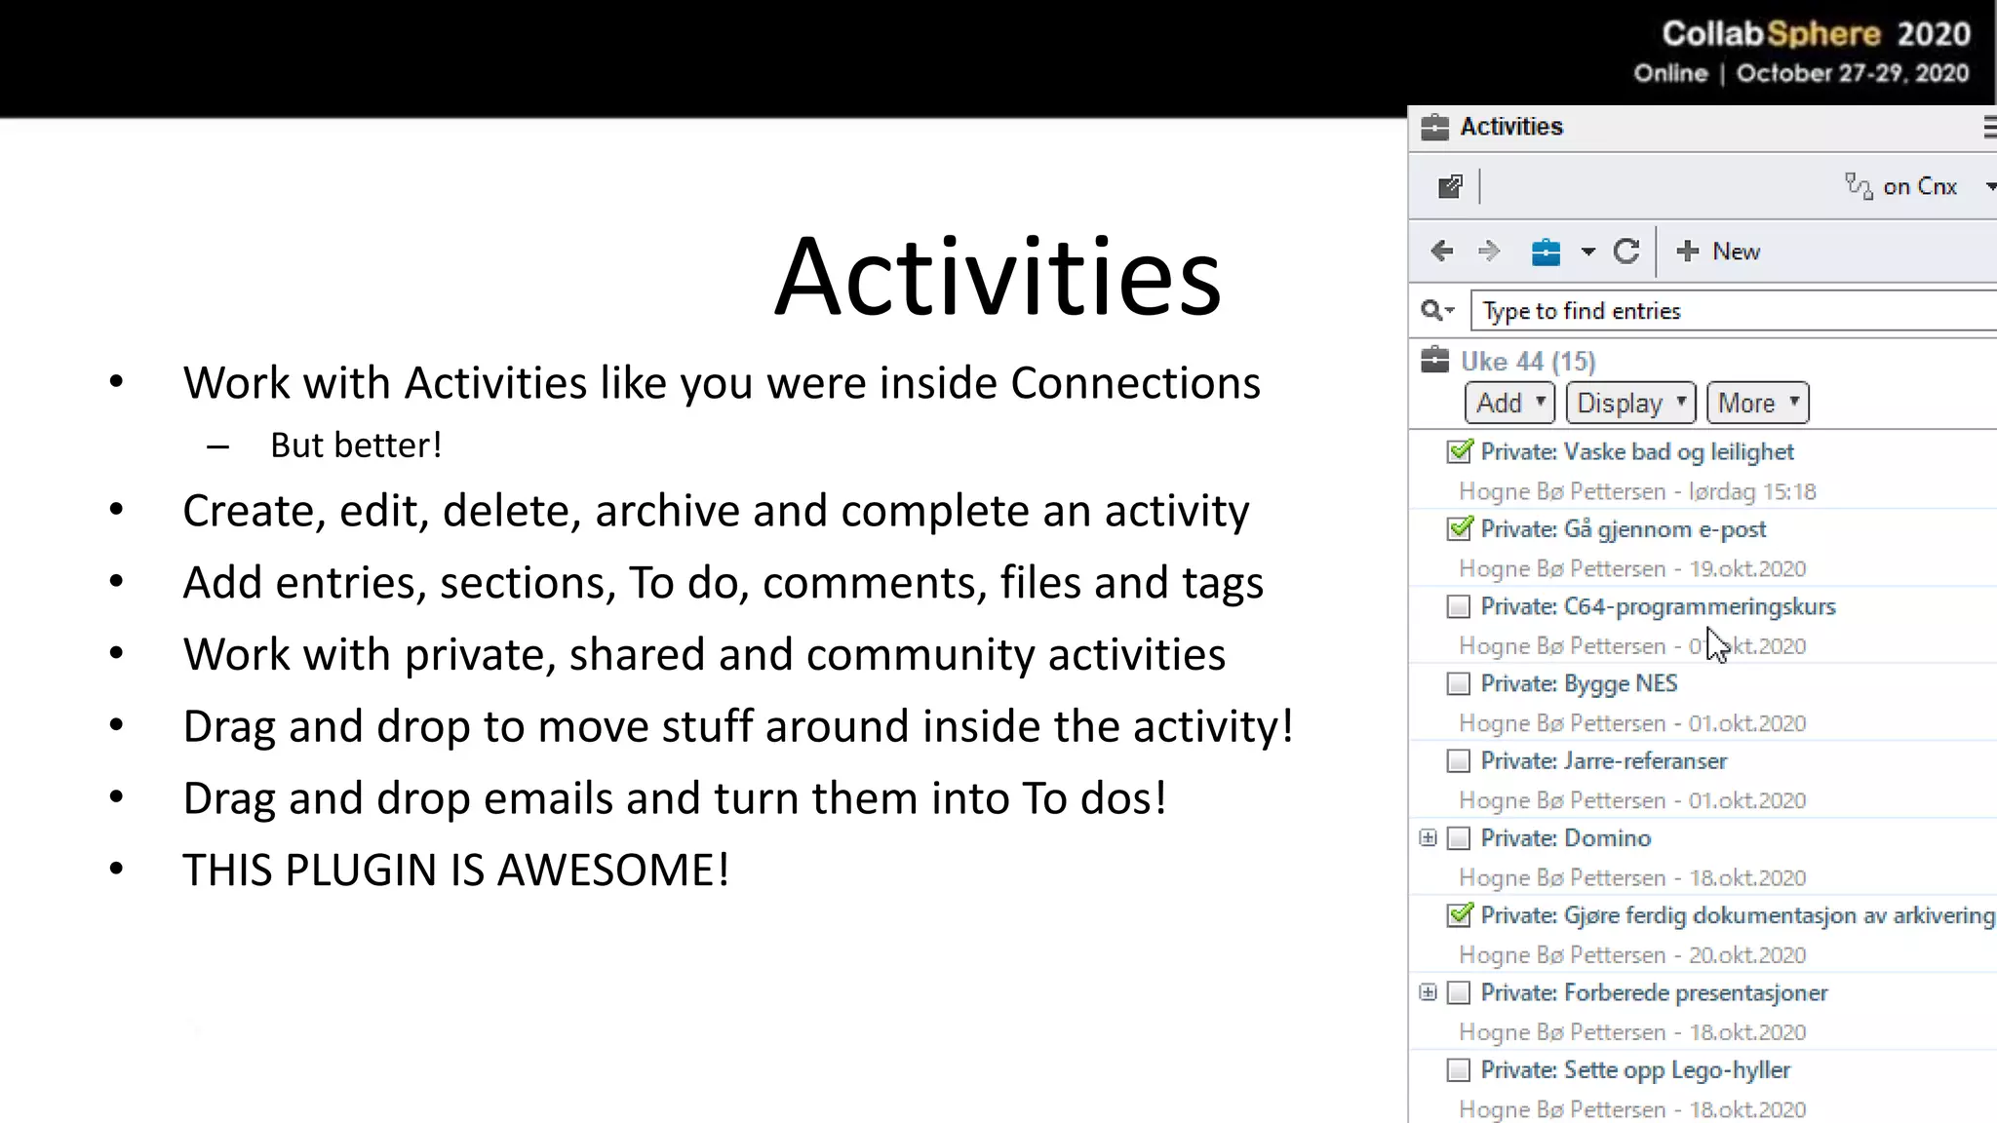Click the connection icon beside on Cnx
The height and width of the screenshot is (1123, 1997).
(1859, 186)
